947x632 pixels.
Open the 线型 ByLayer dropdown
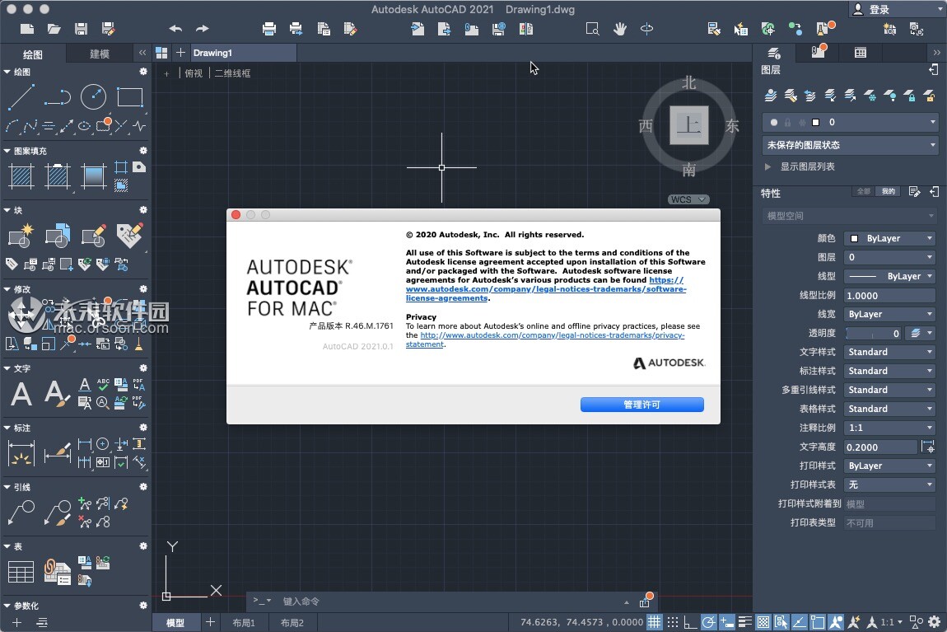pos(889,276)
